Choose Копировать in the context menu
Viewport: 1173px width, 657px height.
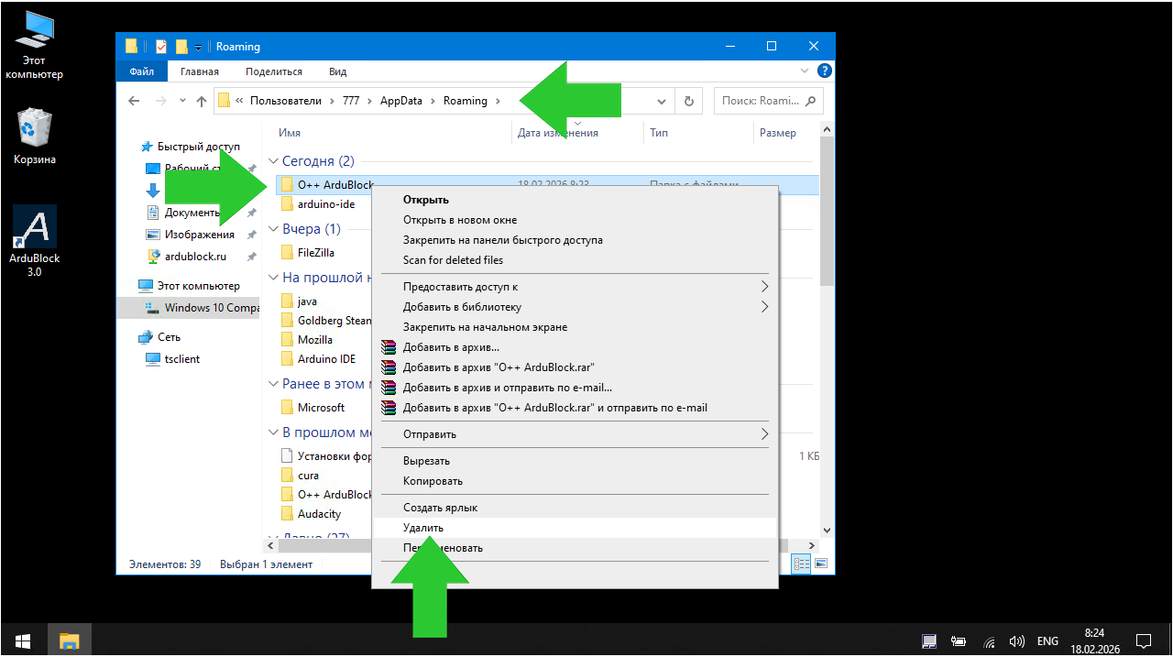[433, 481]
